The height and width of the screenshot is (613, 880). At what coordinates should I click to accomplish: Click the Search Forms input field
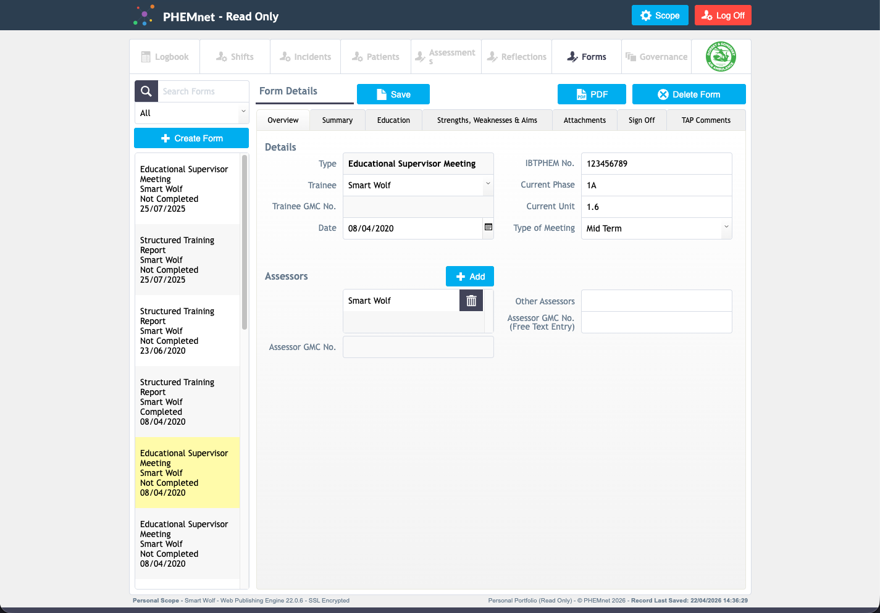coord(203,91)
